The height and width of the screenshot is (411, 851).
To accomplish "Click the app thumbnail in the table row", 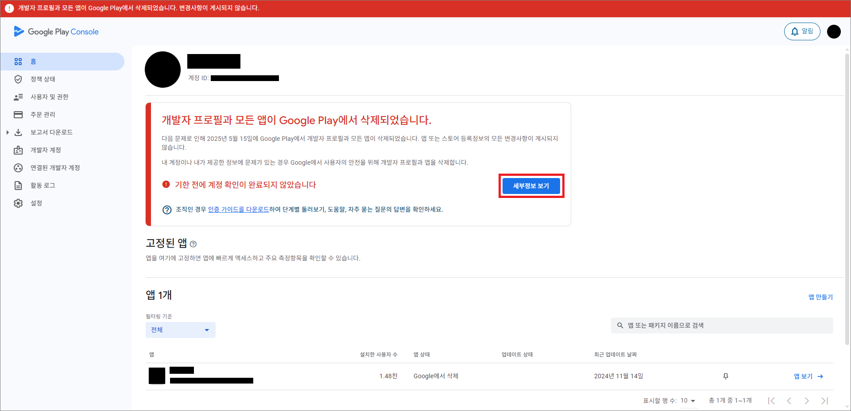I will 157,376.
